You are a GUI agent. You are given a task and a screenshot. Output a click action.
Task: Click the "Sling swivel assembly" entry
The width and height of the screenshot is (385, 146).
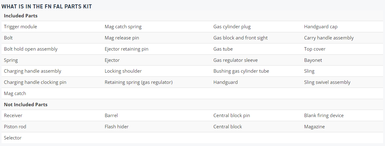click(x=327, y=82)
